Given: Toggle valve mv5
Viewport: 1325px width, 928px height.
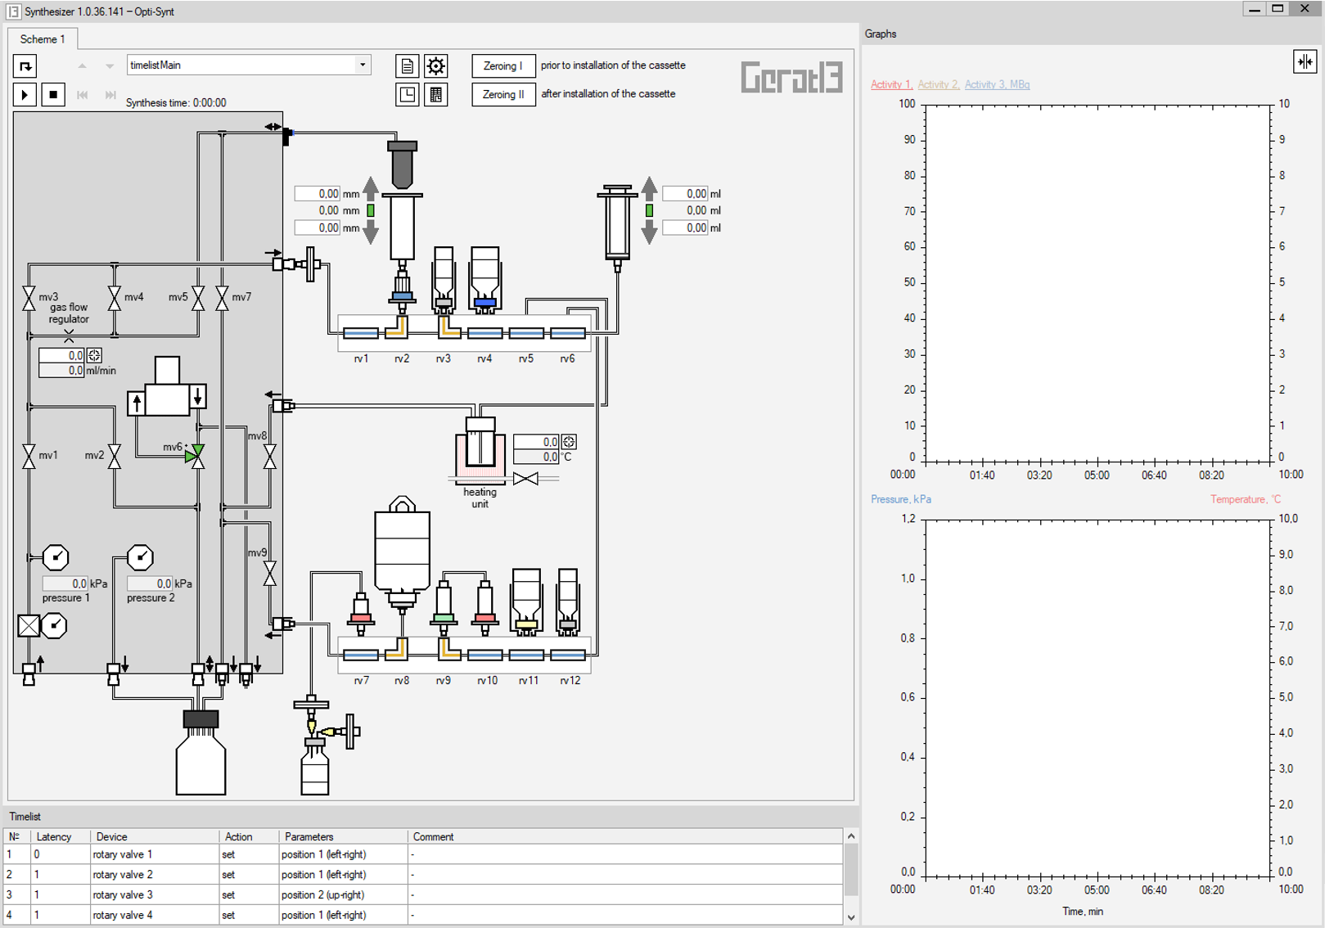Looking at the screenshot, I should click(198, 298).
